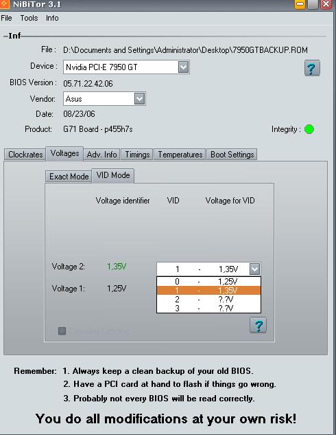The height and width of the screenshot is (435, 336).
Task: Switch to the Exact Mode sub-tab
Action: click(x=69, y=177)
